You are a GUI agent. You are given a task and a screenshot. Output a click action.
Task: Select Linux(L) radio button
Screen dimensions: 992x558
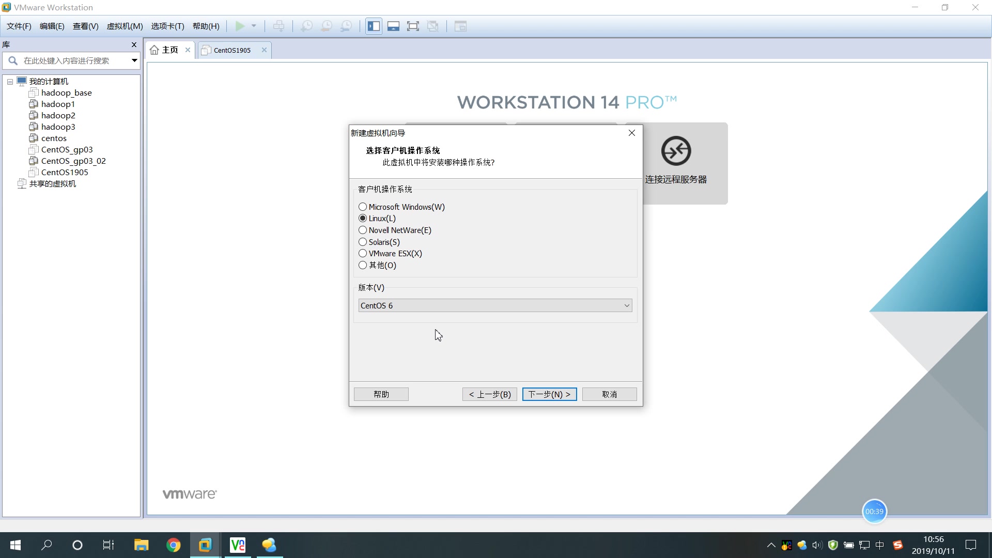pos(363,218)
